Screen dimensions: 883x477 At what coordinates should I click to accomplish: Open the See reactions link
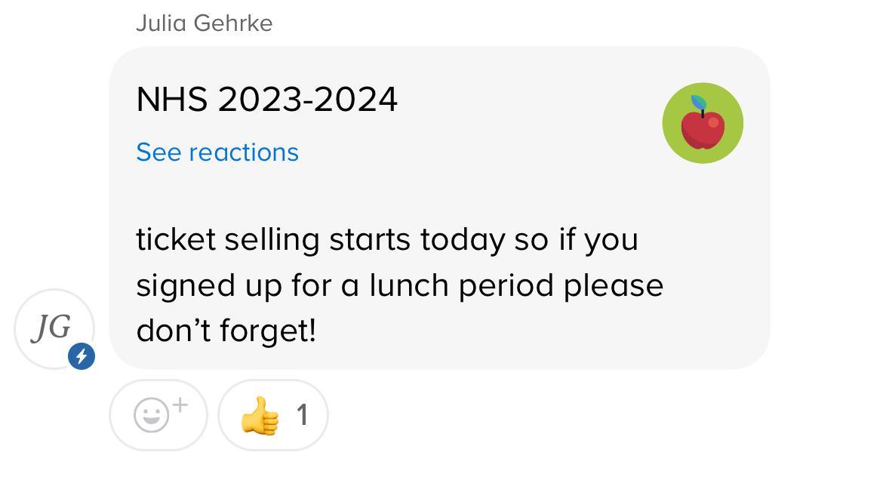(217, 152)
